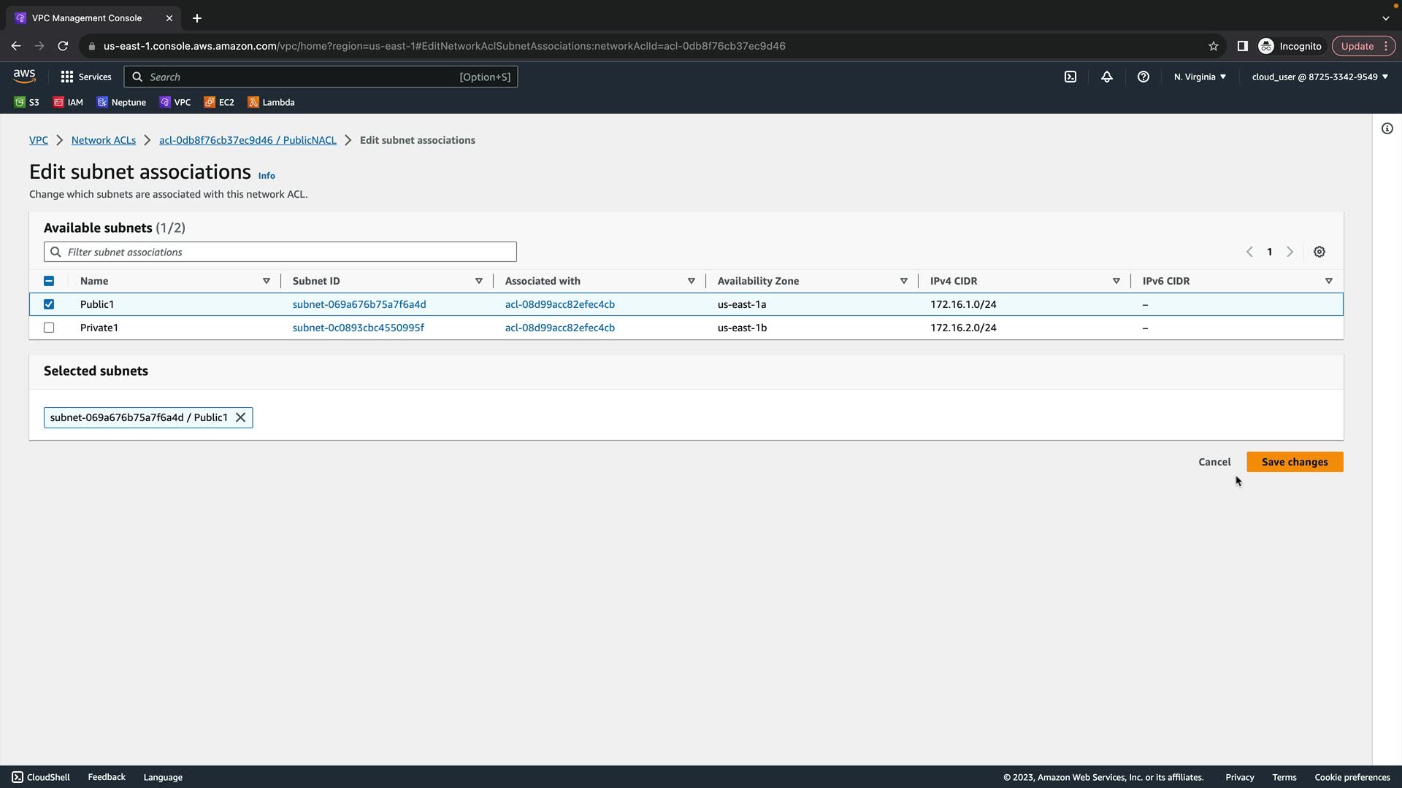Click the Filter subnet associations field

280,252
